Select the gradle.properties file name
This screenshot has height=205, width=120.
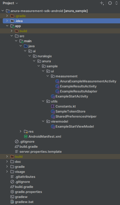click(28, 192)
